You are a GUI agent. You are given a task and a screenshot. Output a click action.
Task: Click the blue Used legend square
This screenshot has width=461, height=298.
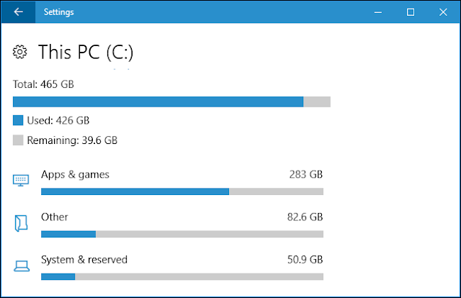(18, 120)
